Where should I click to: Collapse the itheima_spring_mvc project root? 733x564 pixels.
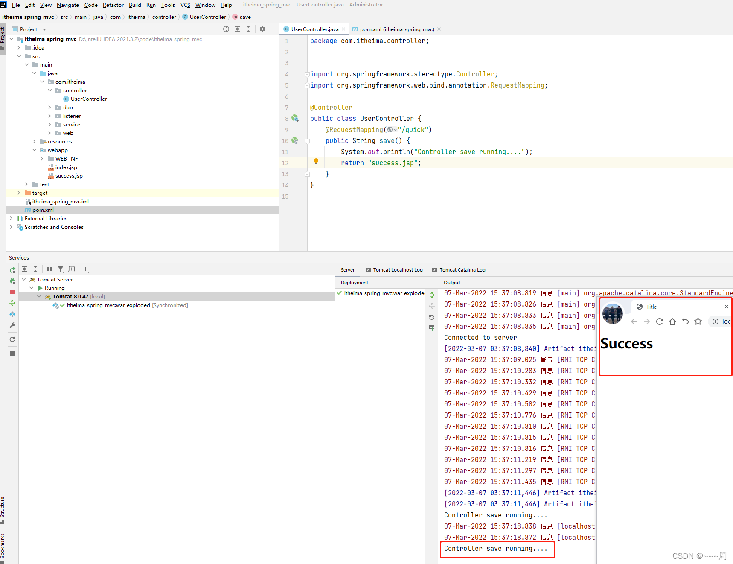[11, 39]
